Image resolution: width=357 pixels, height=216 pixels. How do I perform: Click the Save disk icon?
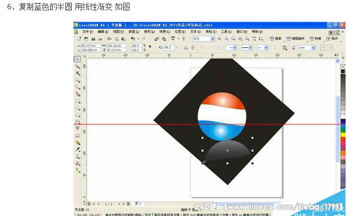pos(93,39)
